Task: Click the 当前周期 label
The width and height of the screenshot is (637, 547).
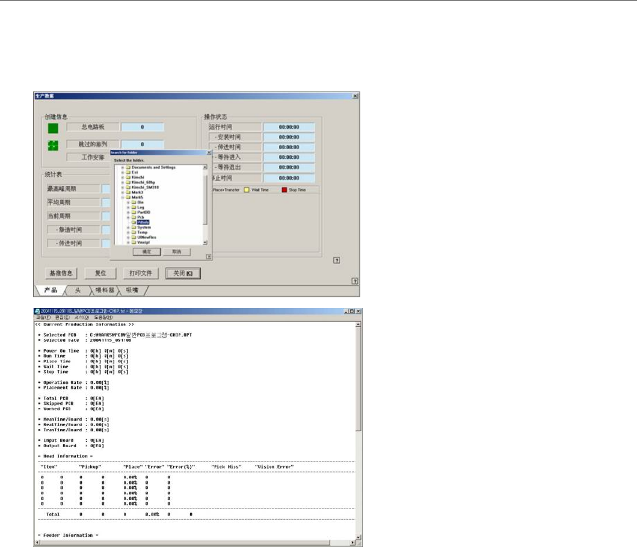Action: [73, 216]
